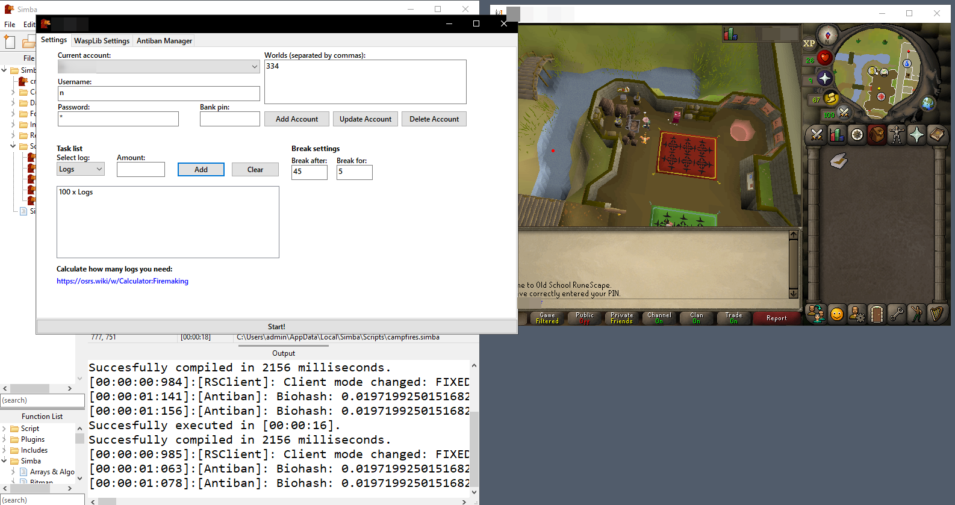The image size is (955, 505).
Task: Open the Music player harp tab
Action: pos(936,314)
